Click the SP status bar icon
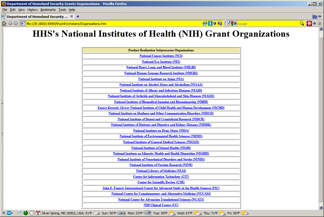The height and width of the screenshot is (217, 324). pyautogui.click(x=19, y=213)
